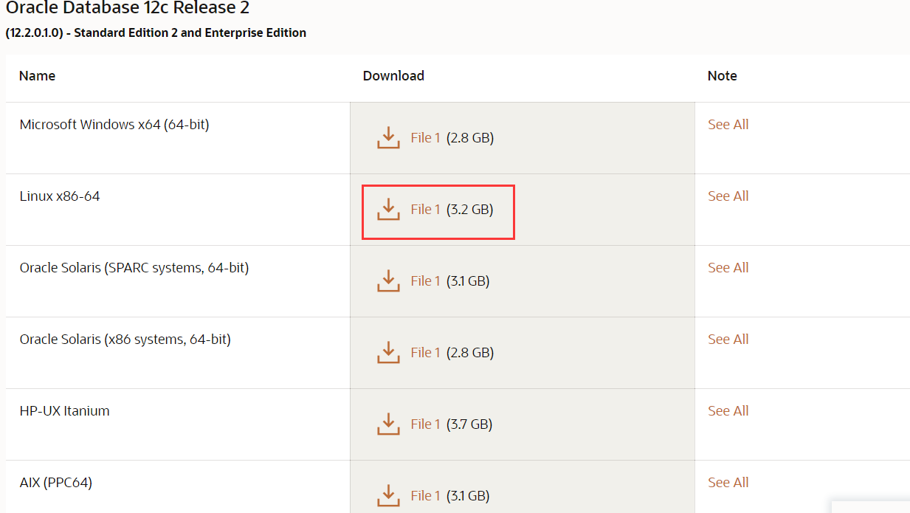Click download icon for HP-UX Itanium
The image size is (910, 513).
(x=388, y=424)
